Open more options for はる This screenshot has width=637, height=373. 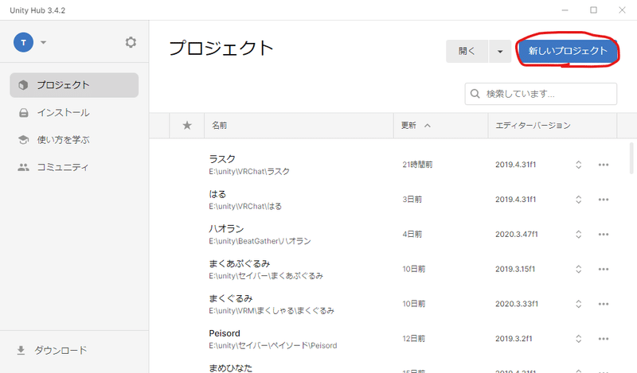604,200
